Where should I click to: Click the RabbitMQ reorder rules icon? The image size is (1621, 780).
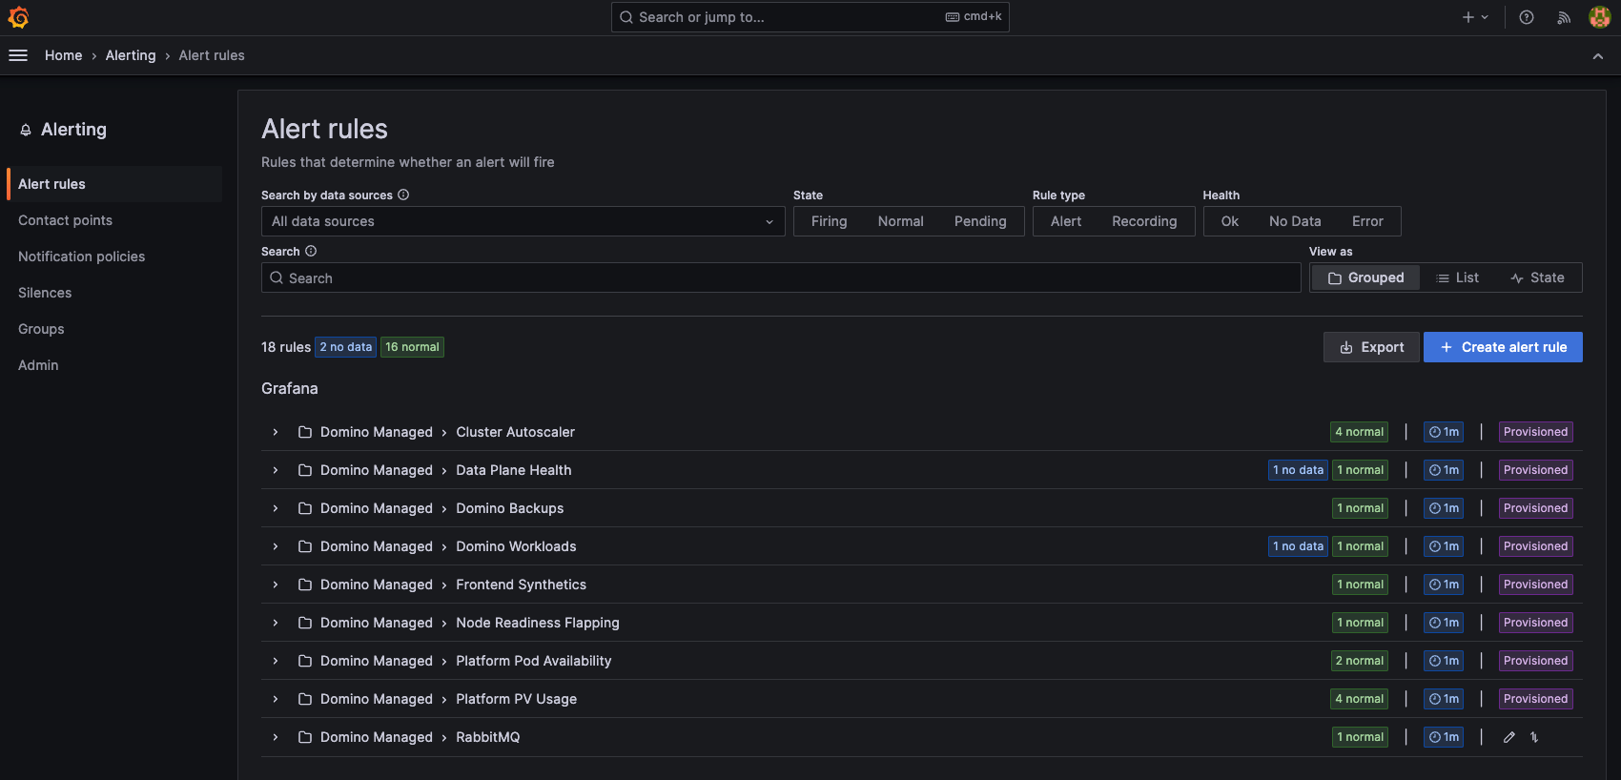pyautogui.click(x=1534, y=737)
